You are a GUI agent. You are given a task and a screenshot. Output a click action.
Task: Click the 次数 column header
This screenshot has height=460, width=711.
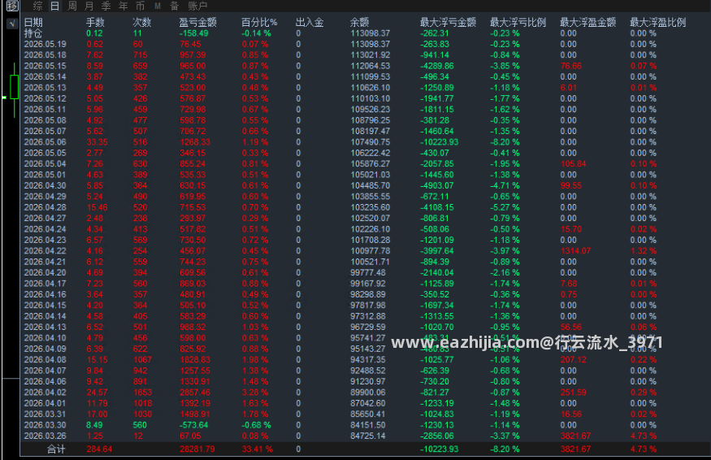point(141,22)
